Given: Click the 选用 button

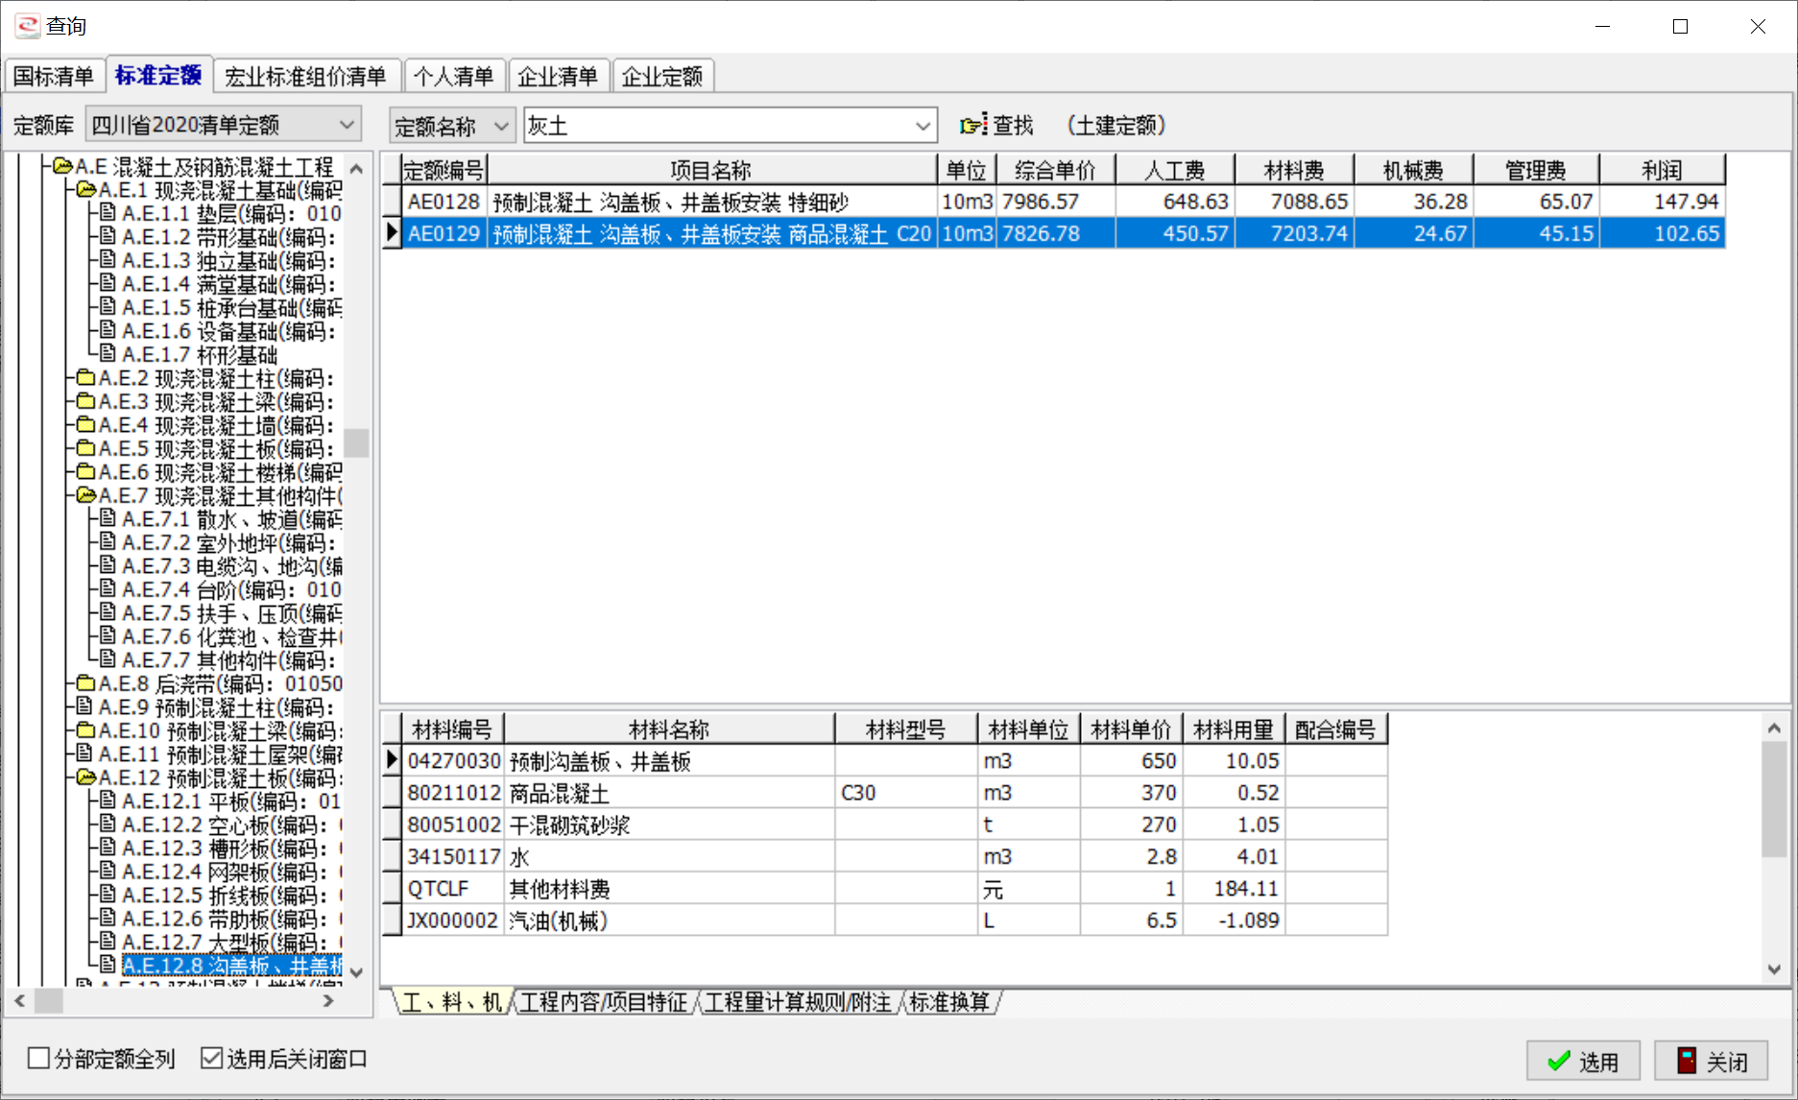Looking at the screenshot, I should (1583, 1061).
